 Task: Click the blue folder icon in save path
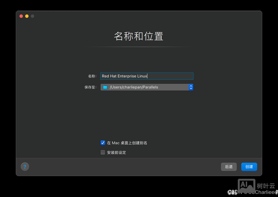point(105,87)
